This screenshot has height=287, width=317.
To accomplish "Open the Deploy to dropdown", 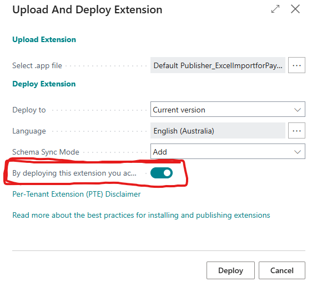I will 228,109.
